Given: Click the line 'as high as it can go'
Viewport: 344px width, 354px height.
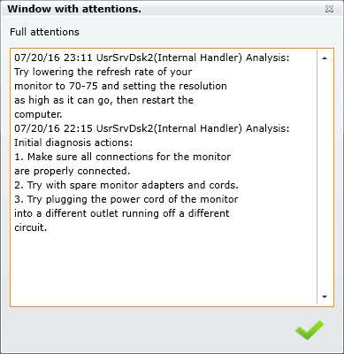Looking at the screenshot, I should pyautogui.click(x=103, y=100).
